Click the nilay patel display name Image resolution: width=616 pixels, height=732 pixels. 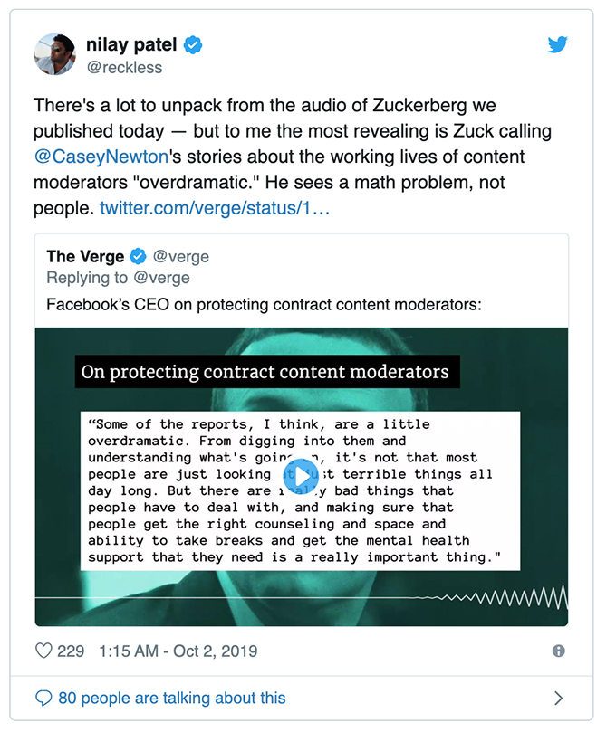point(131,44)
